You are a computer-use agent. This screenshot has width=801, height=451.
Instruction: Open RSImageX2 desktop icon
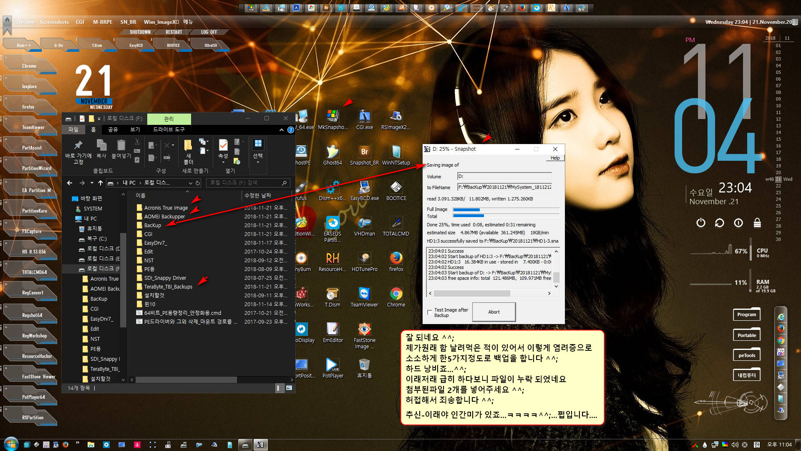395,119
